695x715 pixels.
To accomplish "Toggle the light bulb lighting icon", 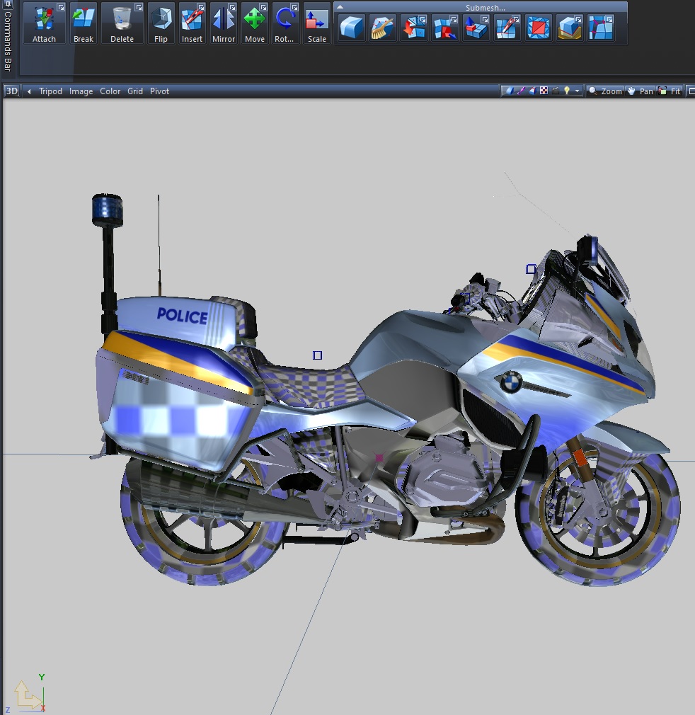I will point(566,91).
